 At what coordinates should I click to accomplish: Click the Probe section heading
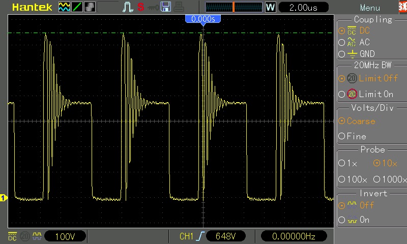tap(373, 149)
